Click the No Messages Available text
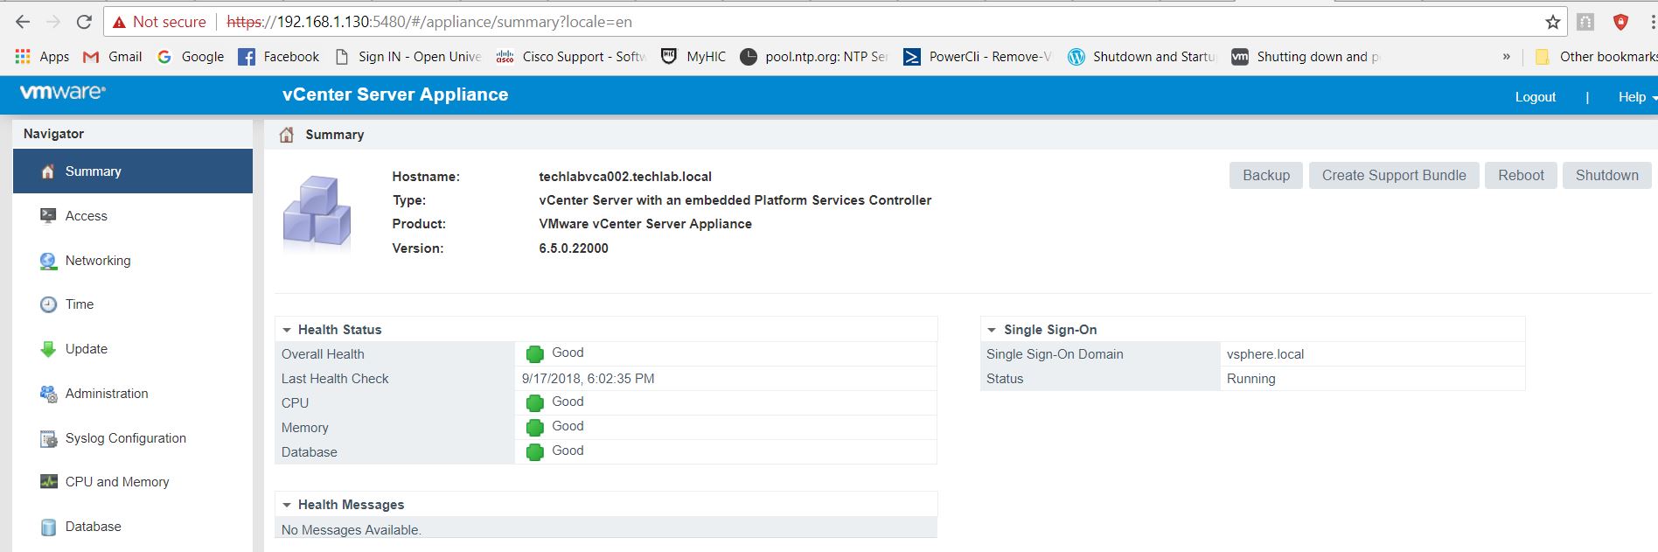Image resolution: width=1658 pixels, height=552 pixels. point(351,530)
